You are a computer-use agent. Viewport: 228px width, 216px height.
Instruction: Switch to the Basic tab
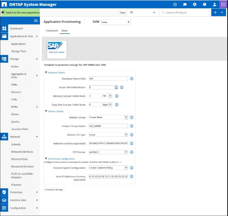(x=65, y=31)
